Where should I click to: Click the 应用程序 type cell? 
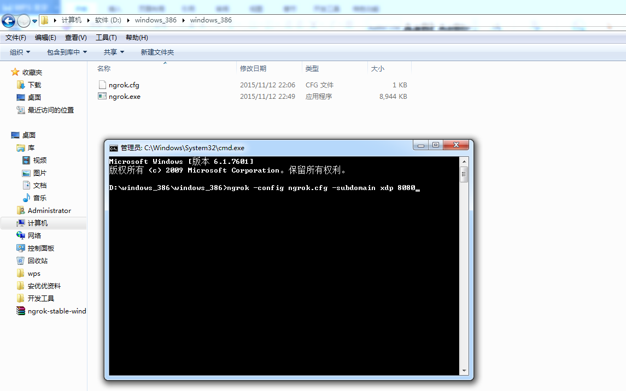[319, 97]
